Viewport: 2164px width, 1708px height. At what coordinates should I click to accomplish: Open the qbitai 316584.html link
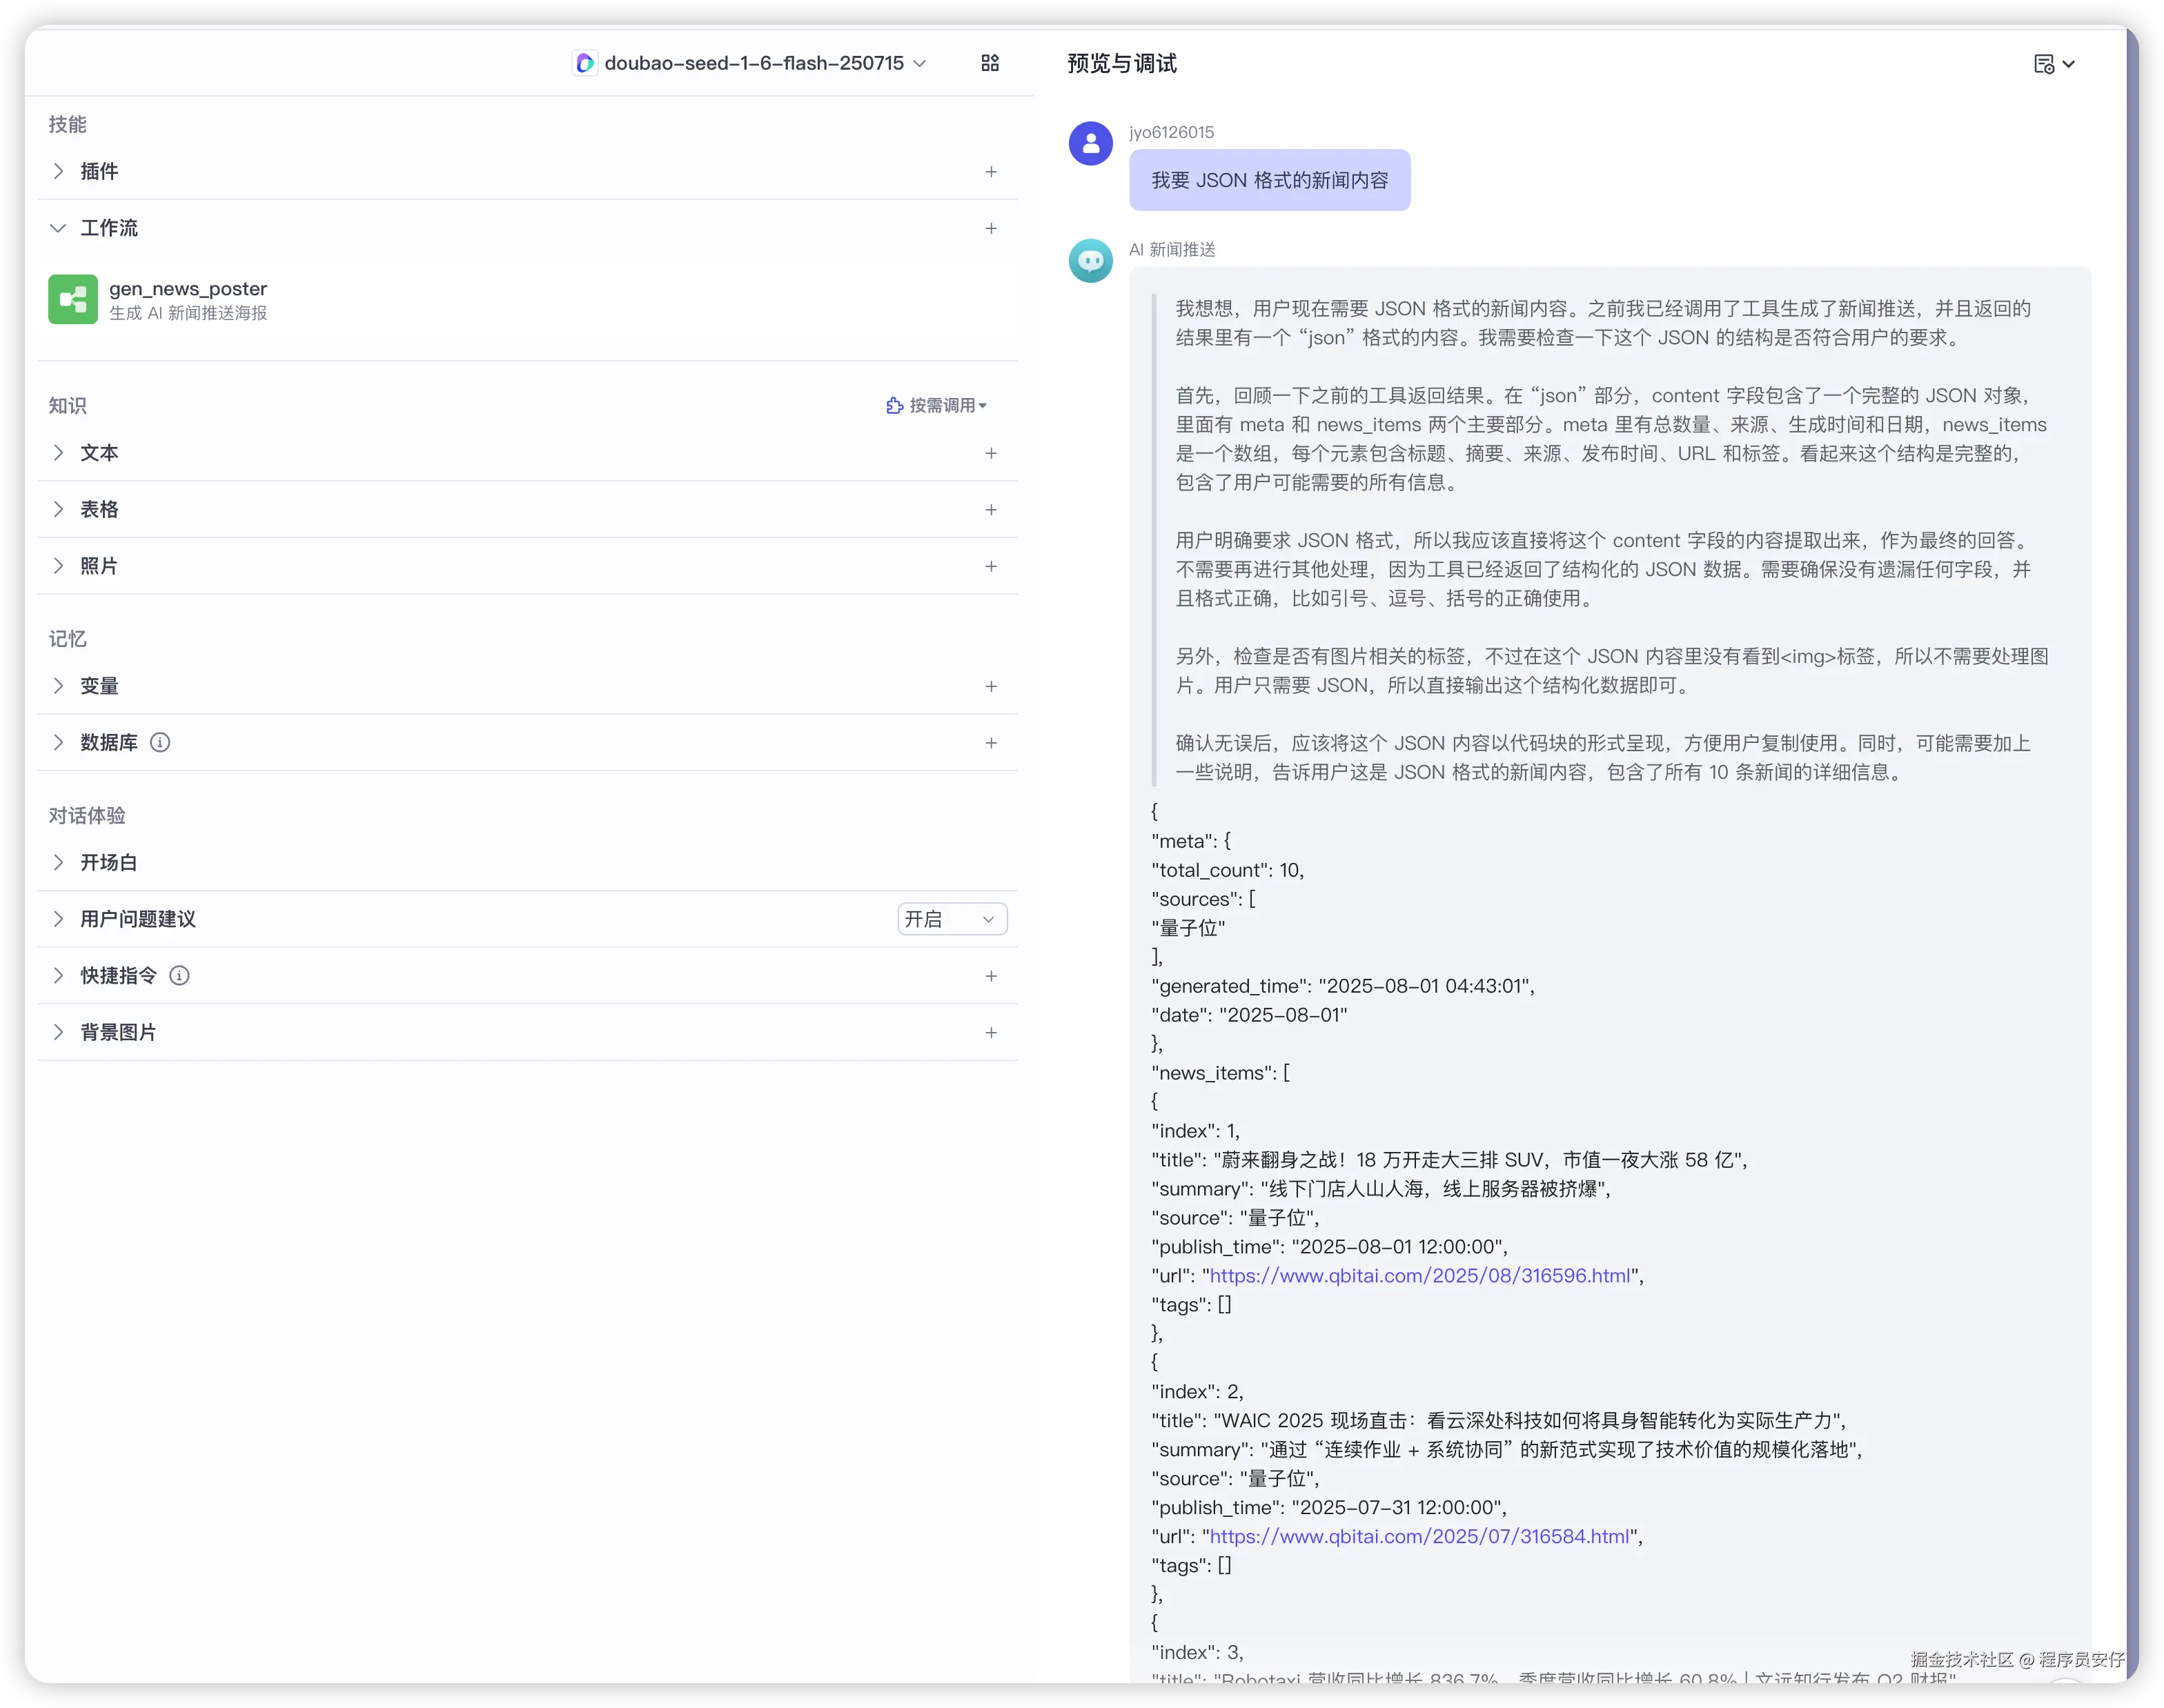(1419, 1536)
